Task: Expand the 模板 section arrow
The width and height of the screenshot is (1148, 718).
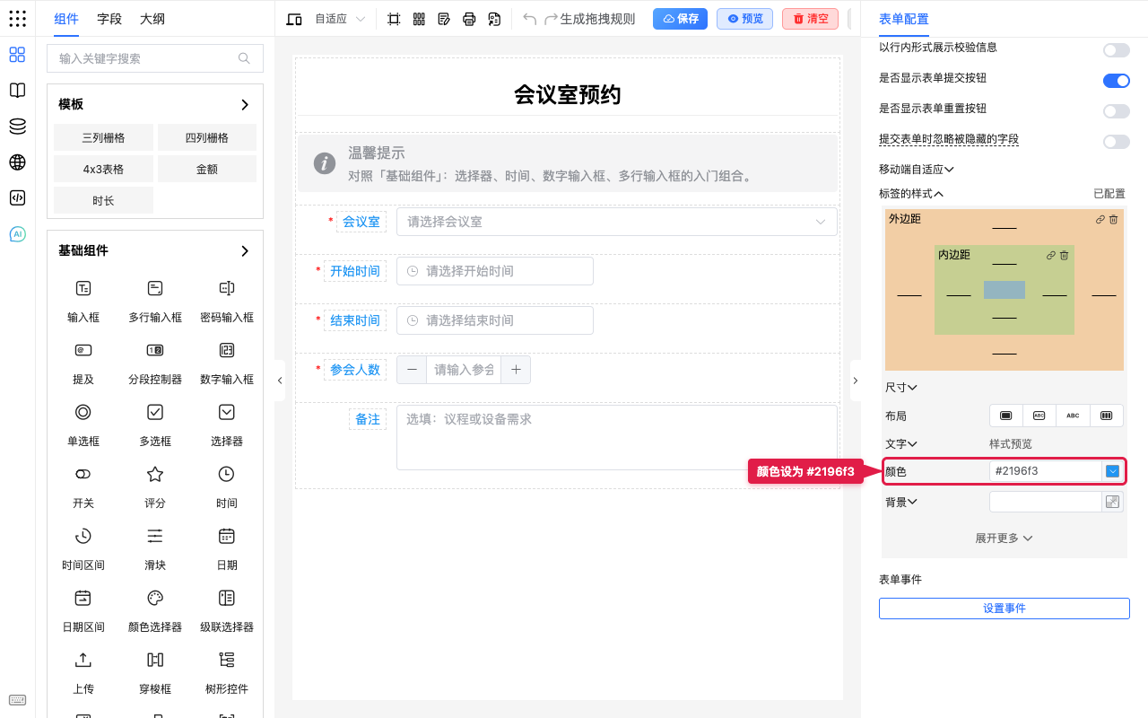Action: (245, 105)
